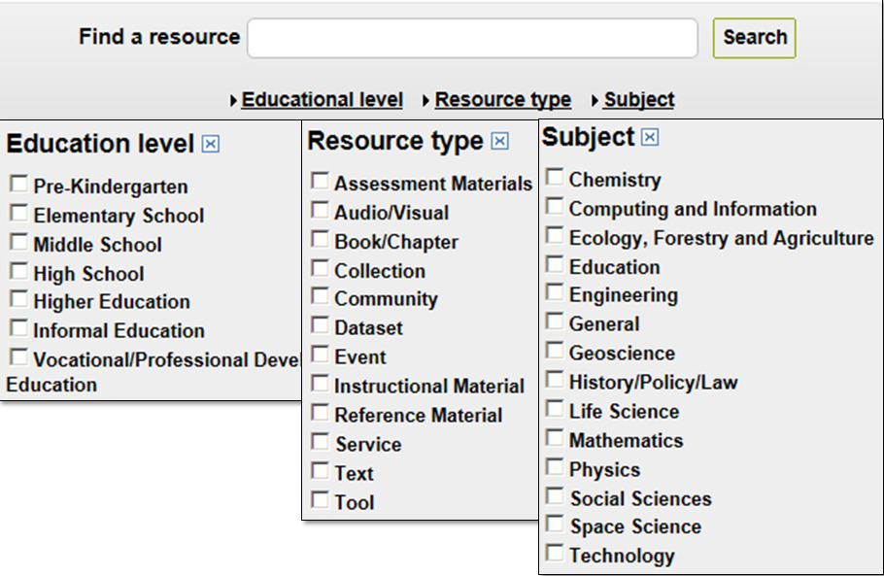Expand the Subject filter

(x=638, y=100)
